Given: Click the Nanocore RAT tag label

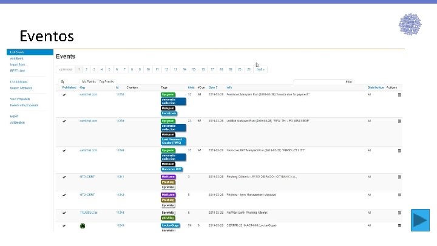Looking at the screenshot, I should (x=172, y=169).
